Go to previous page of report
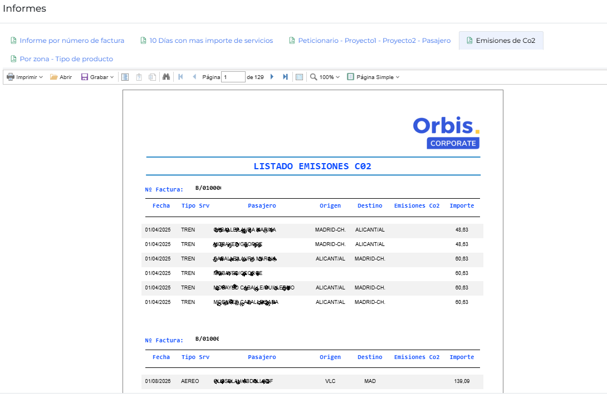The height and width of the screenshot is (398, 607). 194,77
